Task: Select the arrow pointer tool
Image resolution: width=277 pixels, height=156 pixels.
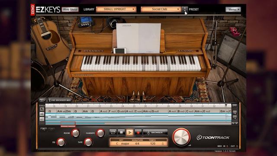Action: (x=42, y=110)
